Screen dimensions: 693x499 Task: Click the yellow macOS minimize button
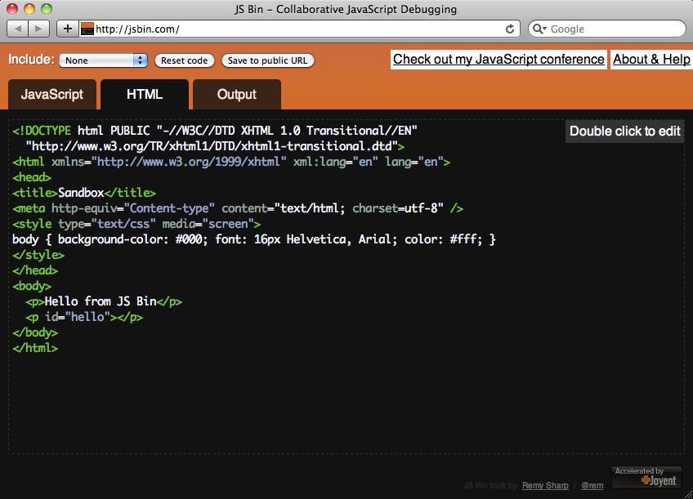click(x=29, y=8)
